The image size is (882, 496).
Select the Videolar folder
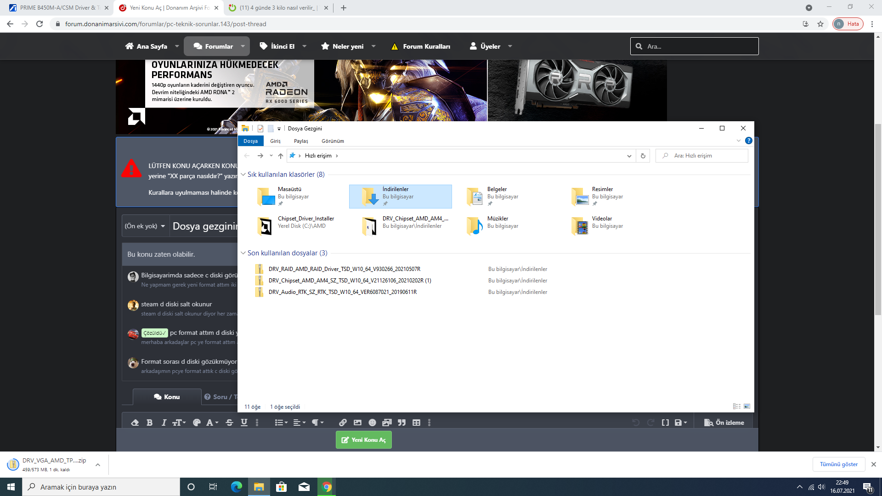click(x=610, y=225)
